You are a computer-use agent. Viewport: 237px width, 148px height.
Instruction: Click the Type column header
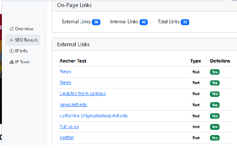click(x=196, y=61)
